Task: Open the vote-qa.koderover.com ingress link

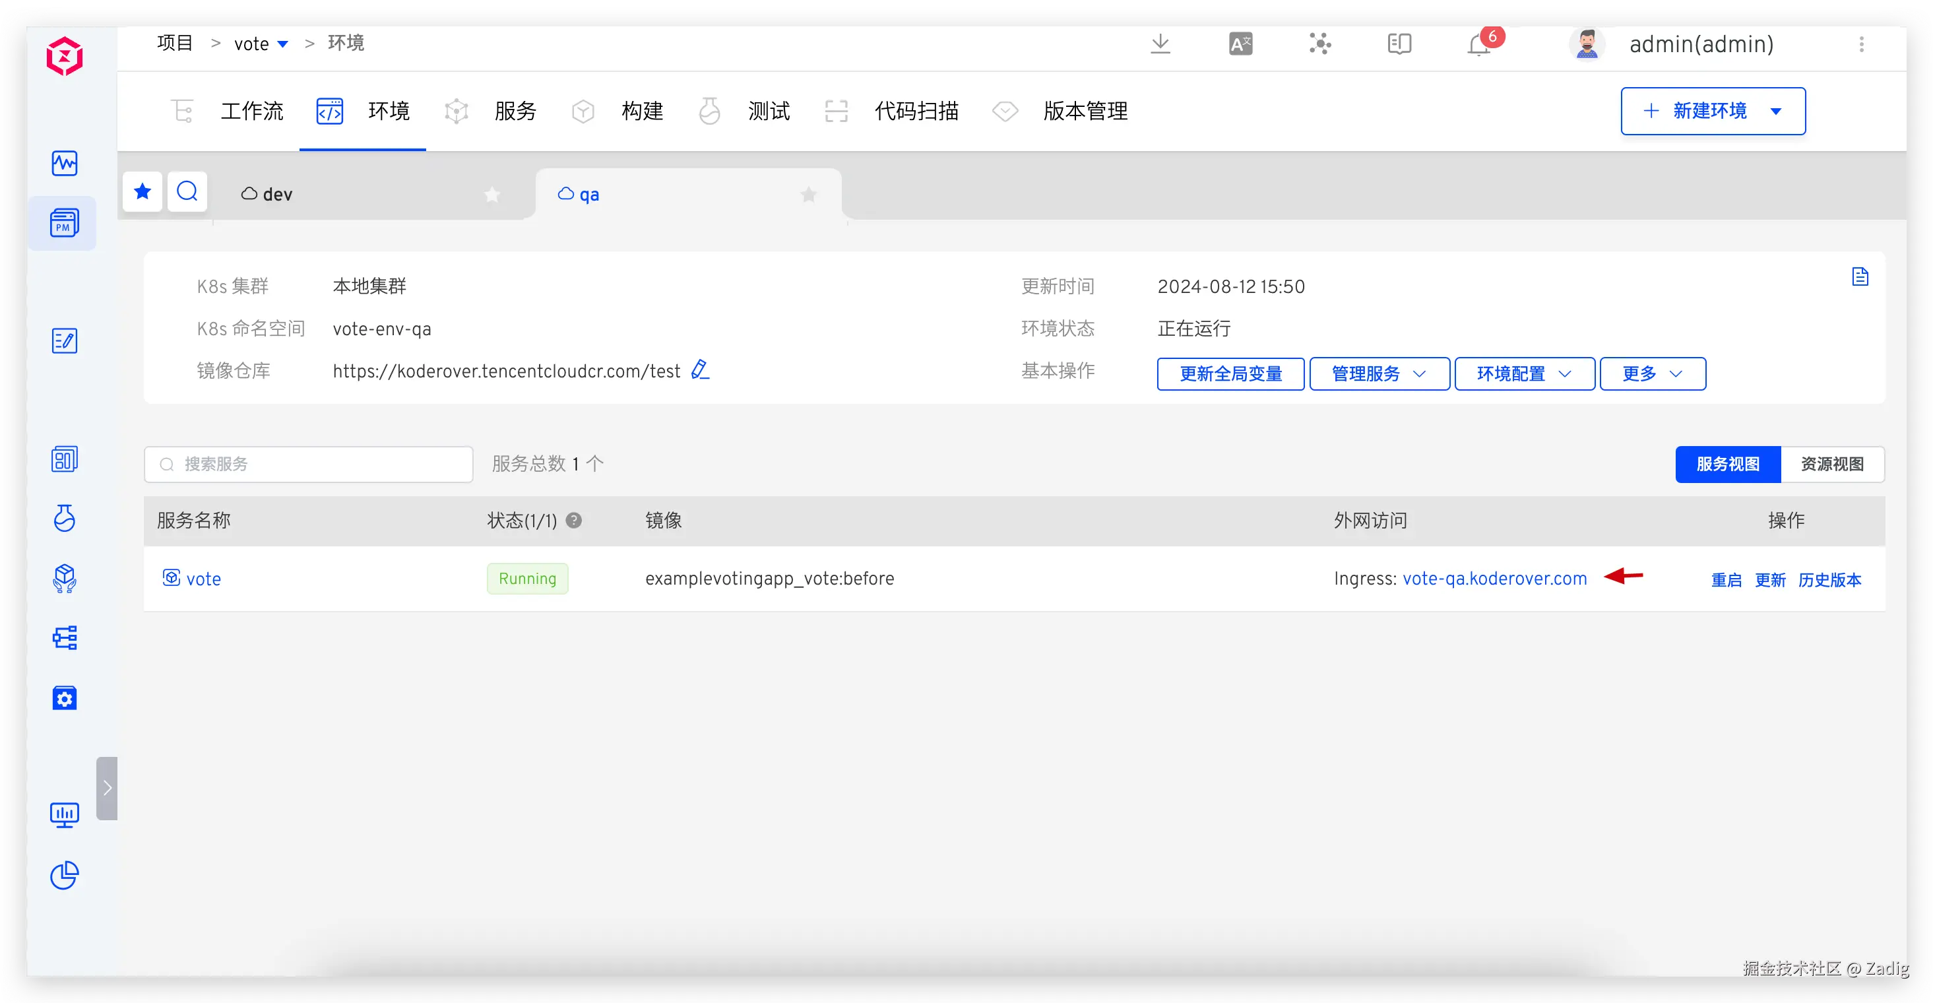Action: [x=1494, y=579]
